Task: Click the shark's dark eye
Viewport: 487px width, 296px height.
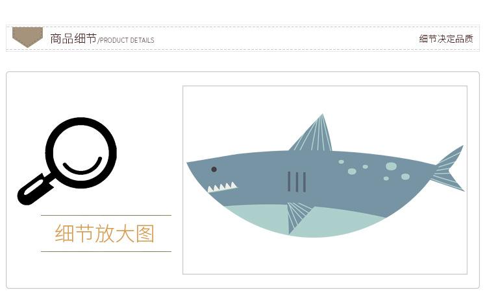Action: [x=214, y=169]
